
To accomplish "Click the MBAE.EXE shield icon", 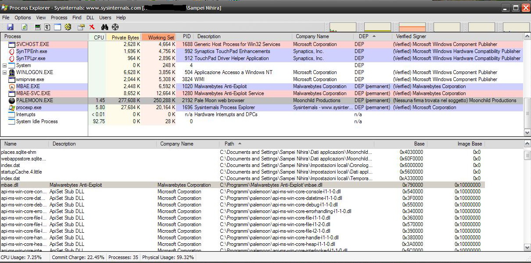I will [x=12, y=86].
